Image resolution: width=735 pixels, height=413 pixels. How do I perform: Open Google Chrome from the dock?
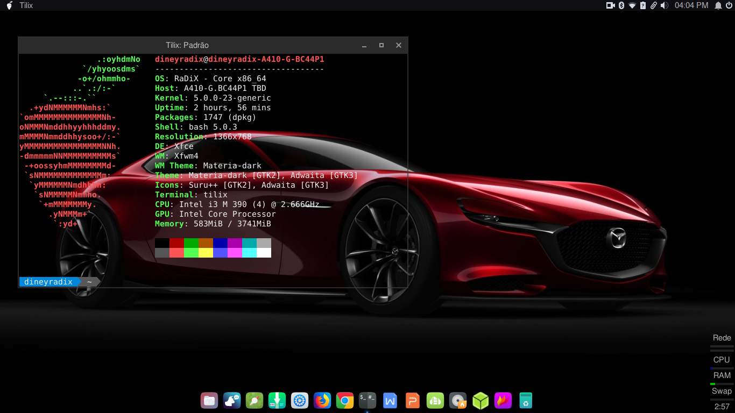[345, 401]
